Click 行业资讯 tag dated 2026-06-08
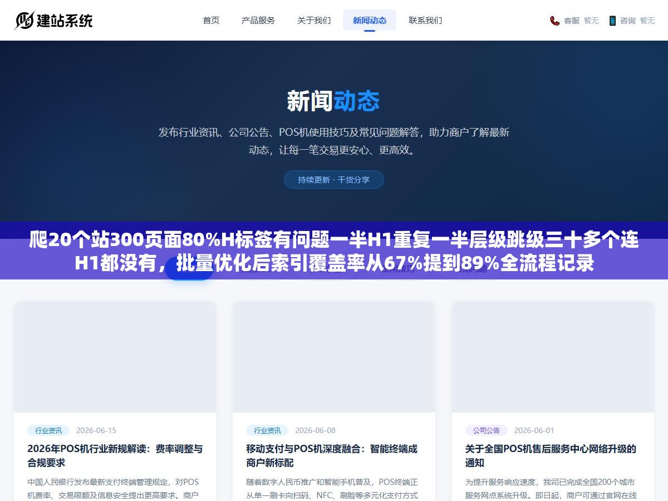The height and width of the screenshot is (501, 668). tap(267, 430)
